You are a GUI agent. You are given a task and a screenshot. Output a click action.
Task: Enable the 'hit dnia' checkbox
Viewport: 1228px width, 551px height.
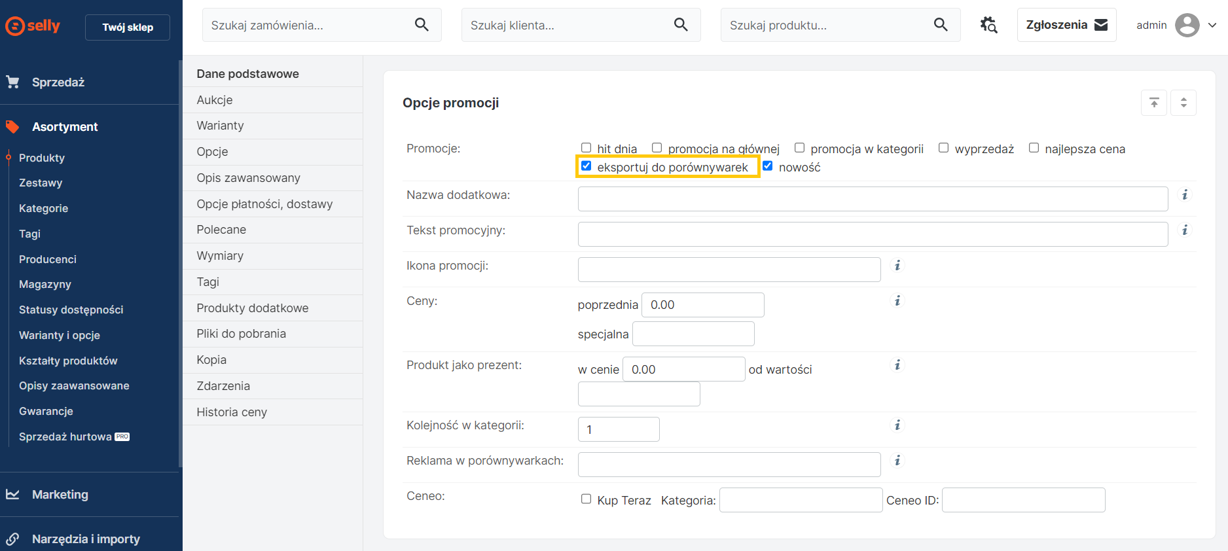(587, 148)
